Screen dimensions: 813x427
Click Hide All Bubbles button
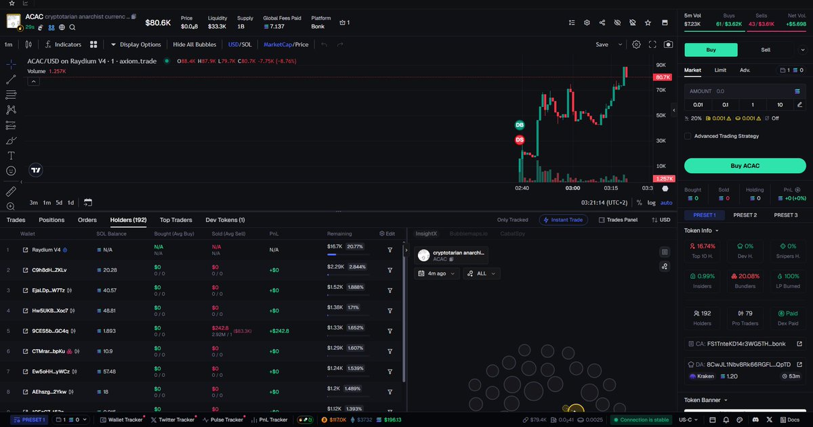(x=194, y=45)
